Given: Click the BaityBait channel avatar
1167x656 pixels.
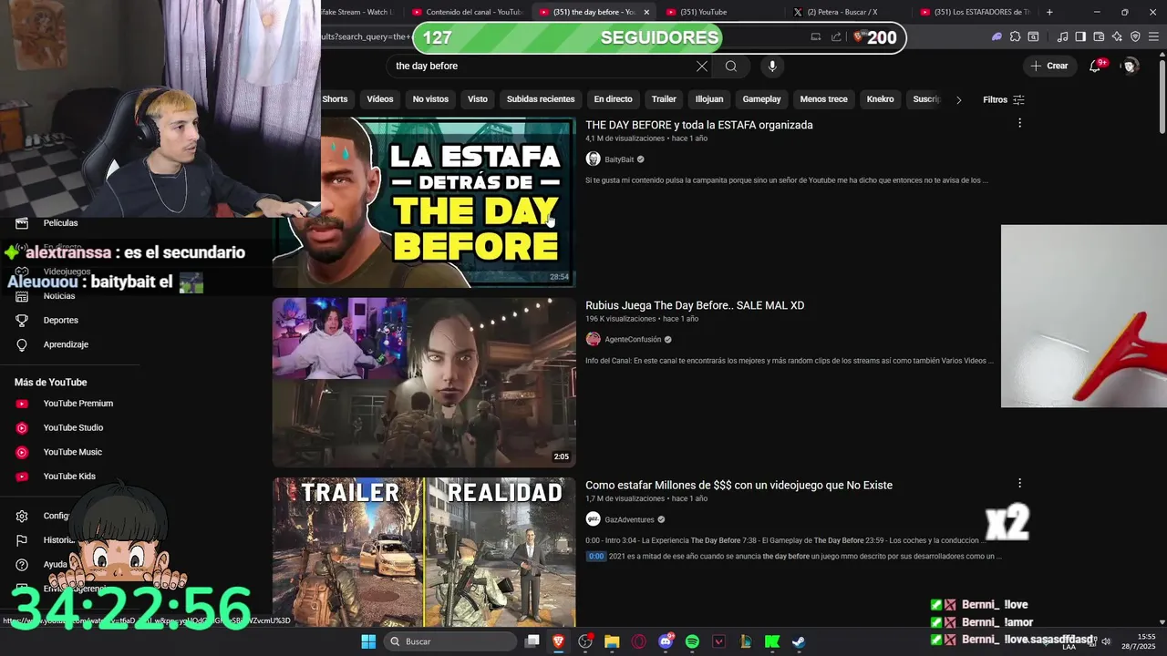Looking at the screenshot, I should [593, 159].
